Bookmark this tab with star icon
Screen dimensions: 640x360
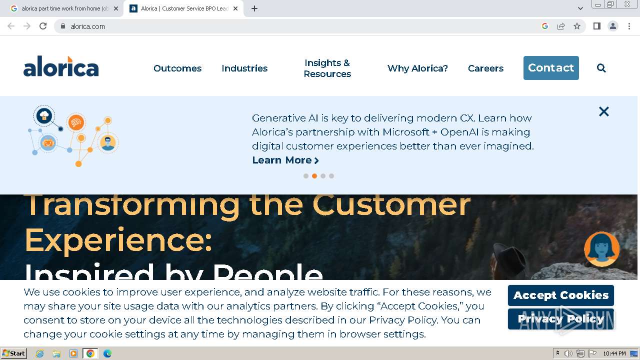tap(577, 26)
